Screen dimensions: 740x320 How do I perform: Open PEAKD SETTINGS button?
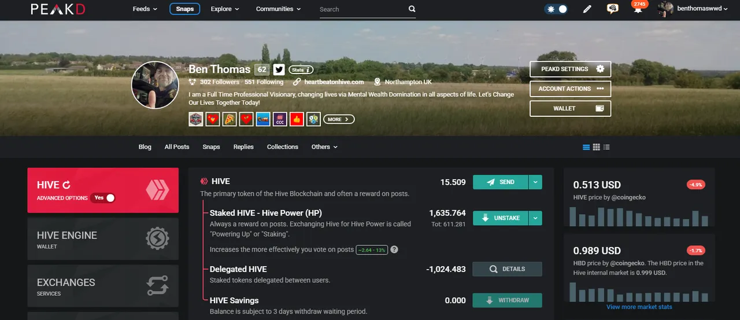tap(570, 69)
